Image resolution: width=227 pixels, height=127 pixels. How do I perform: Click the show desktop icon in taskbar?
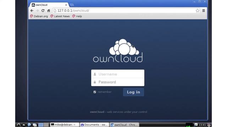(35, 125)
